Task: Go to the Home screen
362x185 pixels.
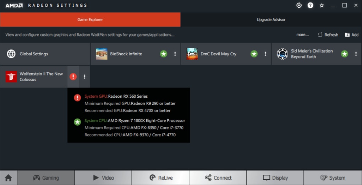Action: point(9,178)
